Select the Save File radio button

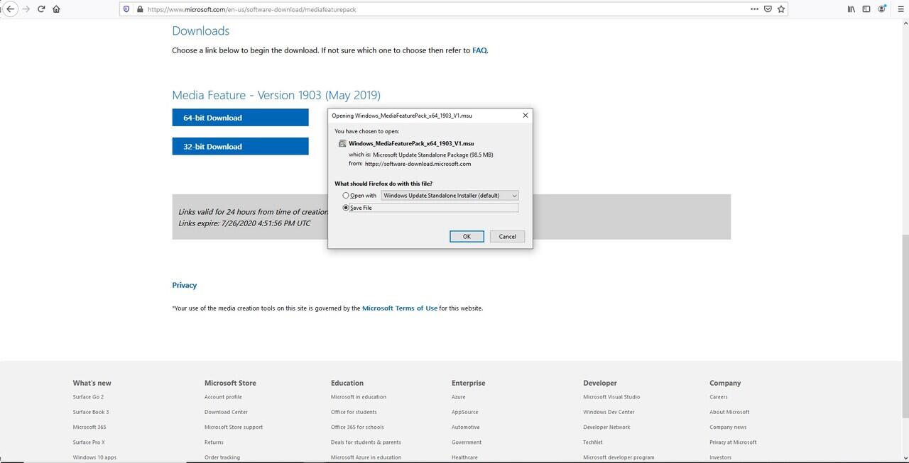pyautogui.click(x=346, y=208)
